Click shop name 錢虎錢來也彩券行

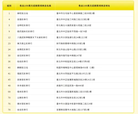[26, 31]
